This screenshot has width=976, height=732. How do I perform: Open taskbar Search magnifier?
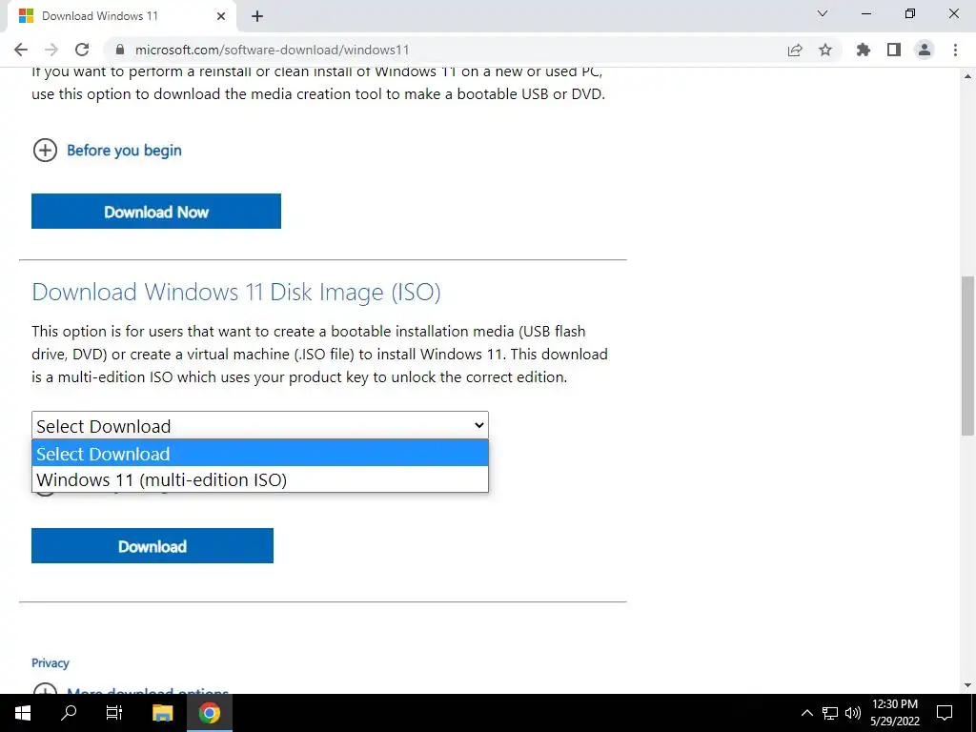click(69, 713)
